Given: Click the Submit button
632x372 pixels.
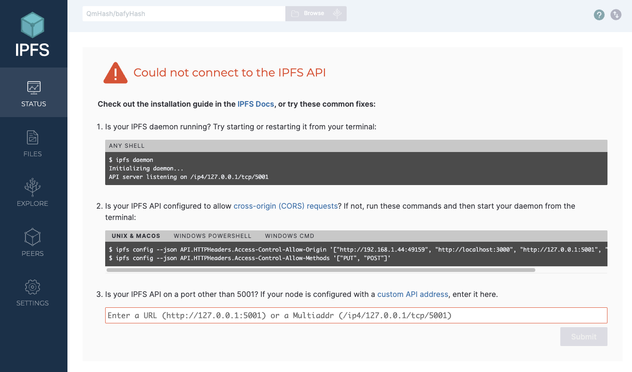Looking at the screenshot, I should tap(583, 337).
